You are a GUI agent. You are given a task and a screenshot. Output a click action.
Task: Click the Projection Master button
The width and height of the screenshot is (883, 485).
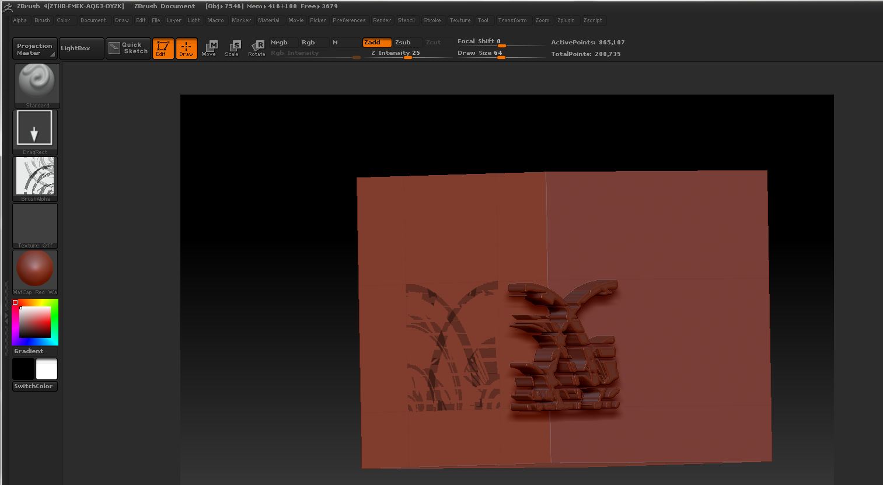click(34, 49)
